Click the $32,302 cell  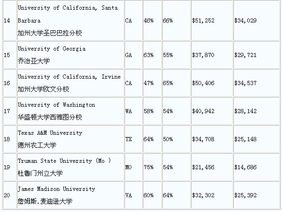pos(202,195)
